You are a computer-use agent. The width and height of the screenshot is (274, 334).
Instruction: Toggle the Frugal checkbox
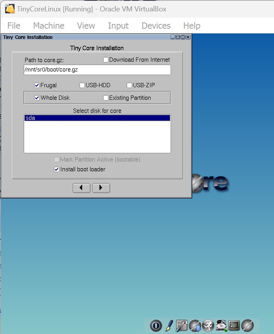pos(37,85)
